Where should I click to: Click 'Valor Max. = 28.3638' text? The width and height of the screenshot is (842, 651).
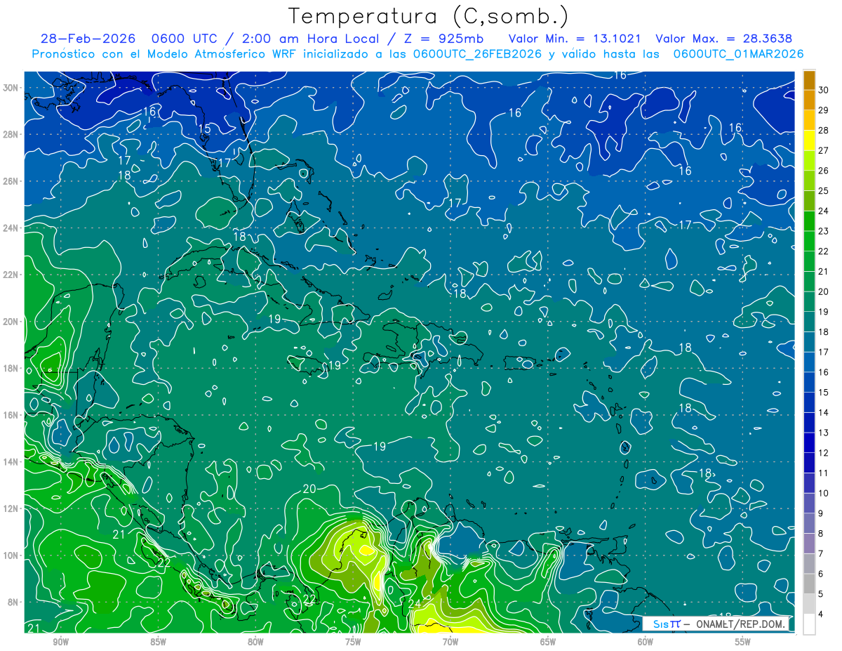point(723,39)
